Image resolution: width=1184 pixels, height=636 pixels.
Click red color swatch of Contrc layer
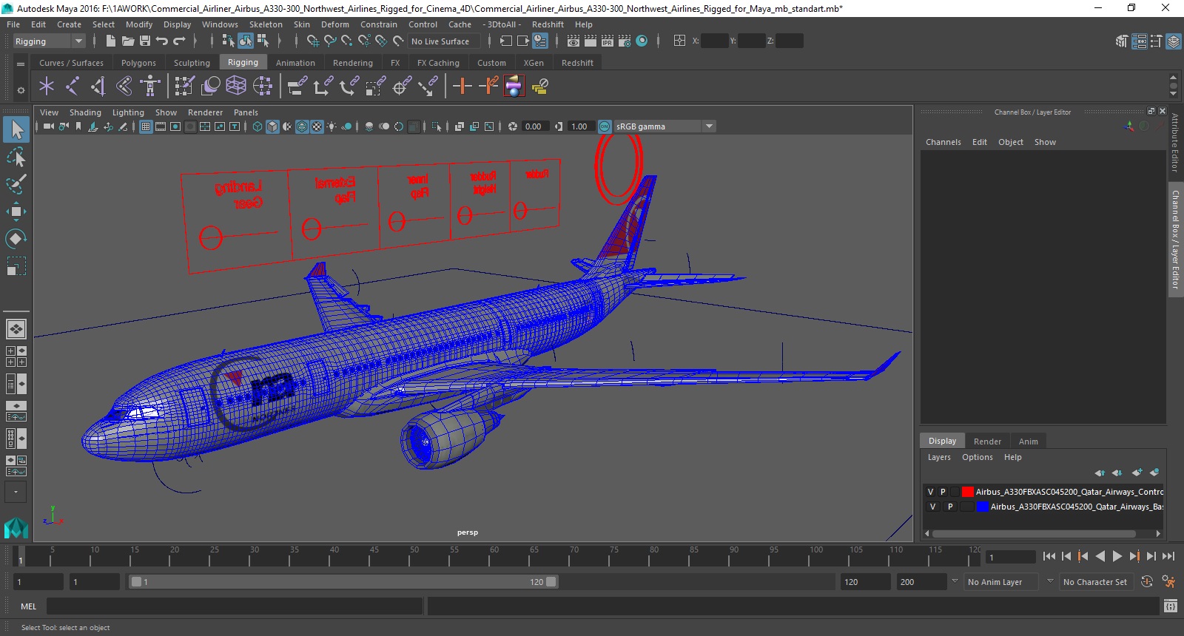pos(967,492)
